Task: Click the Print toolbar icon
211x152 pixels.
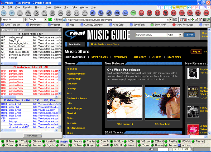Action: point(69,13)
